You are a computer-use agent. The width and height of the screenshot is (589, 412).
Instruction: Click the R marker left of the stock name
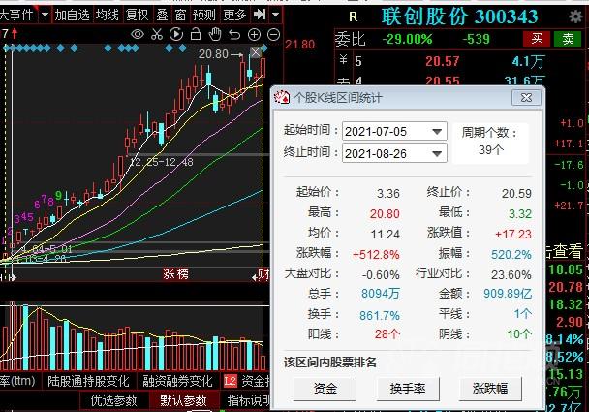(353, 16)
